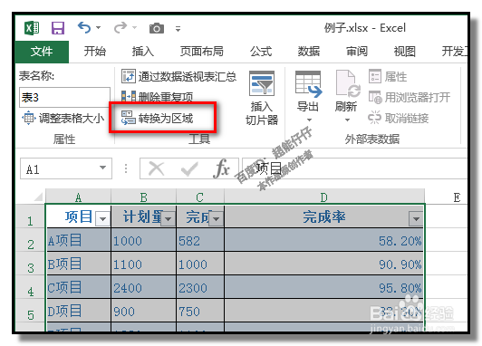482x346 pixels.
Task: Select column D header
Action: pos(324,197)
